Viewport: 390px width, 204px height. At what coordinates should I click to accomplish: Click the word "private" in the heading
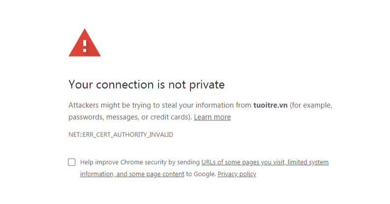(207, 85)
